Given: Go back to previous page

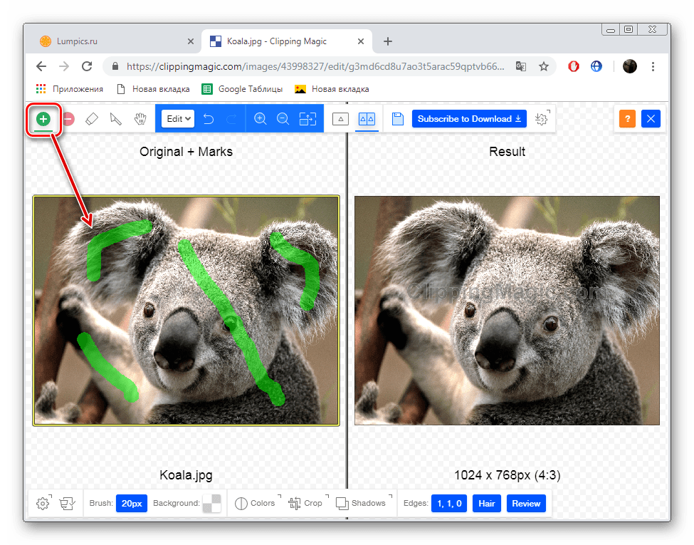Looking at the screenshot, I should click(x=41, y=66).
